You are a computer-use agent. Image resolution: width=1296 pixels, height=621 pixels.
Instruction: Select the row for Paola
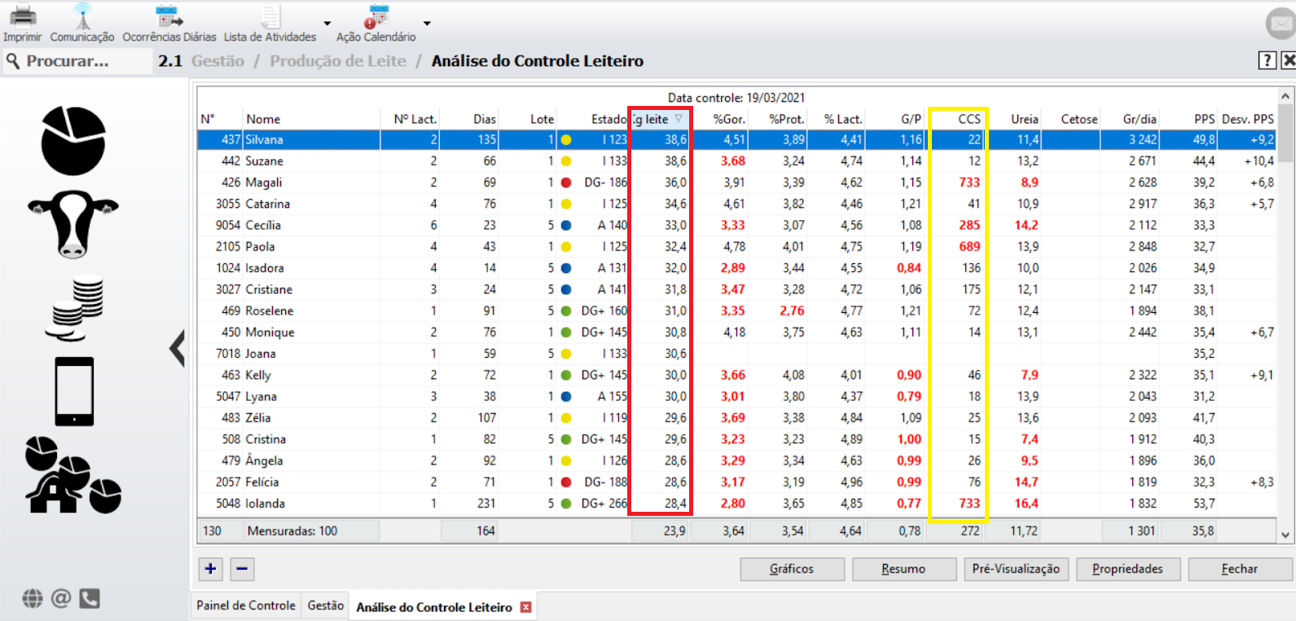tap(737, 247)
